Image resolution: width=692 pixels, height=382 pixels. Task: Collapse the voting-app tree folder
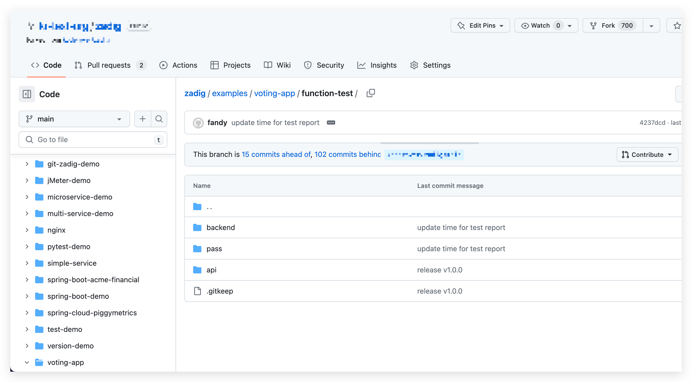click(x=27, y=362)
